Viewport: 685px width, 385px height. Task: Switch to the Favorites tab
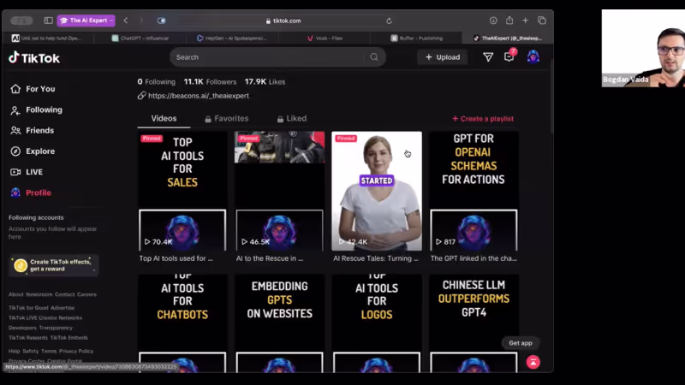[227, 118]
